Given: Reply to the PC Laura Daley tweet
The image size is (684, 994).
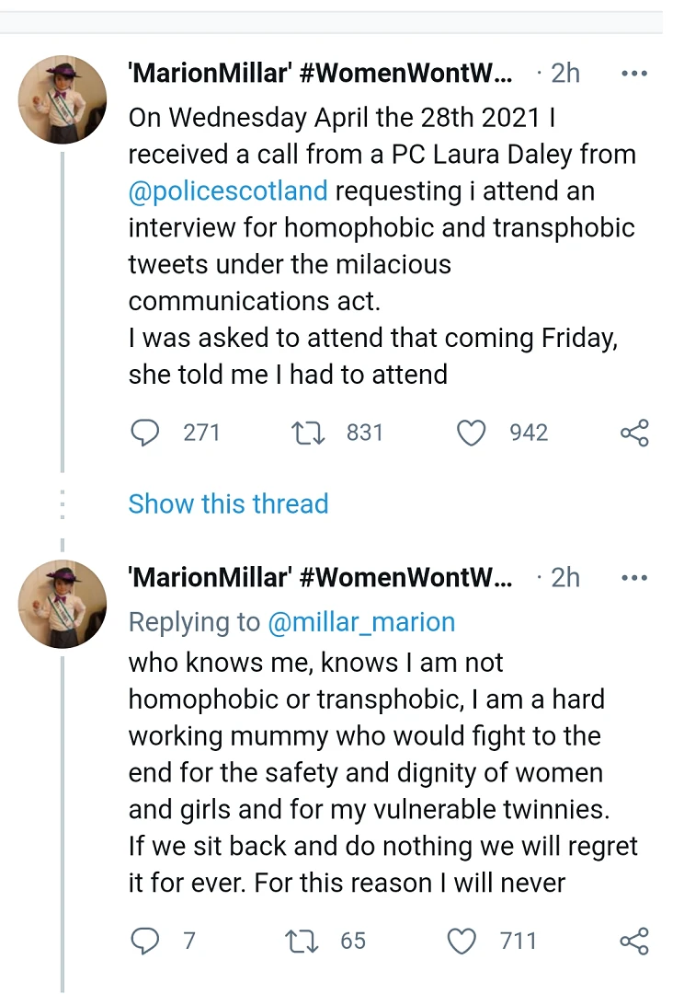Looking at the screenshot, I should pyautogui.click(x=144, y=433).
